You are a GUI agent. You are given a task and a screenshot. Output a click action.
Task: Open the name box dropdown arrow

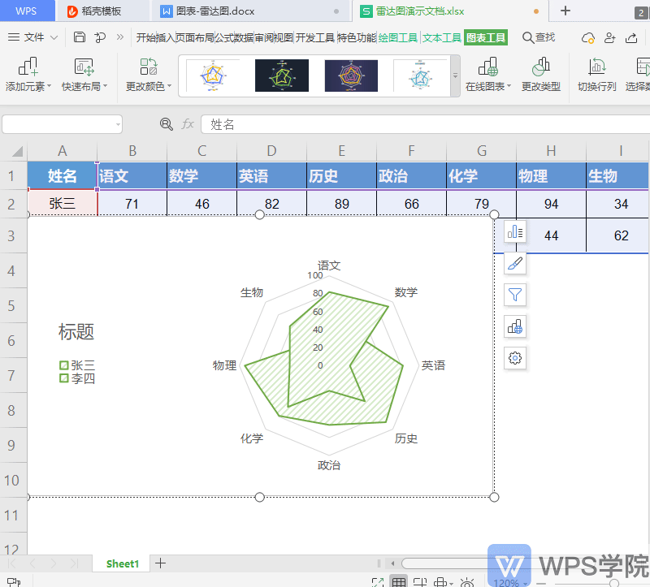tap(118, 124)
